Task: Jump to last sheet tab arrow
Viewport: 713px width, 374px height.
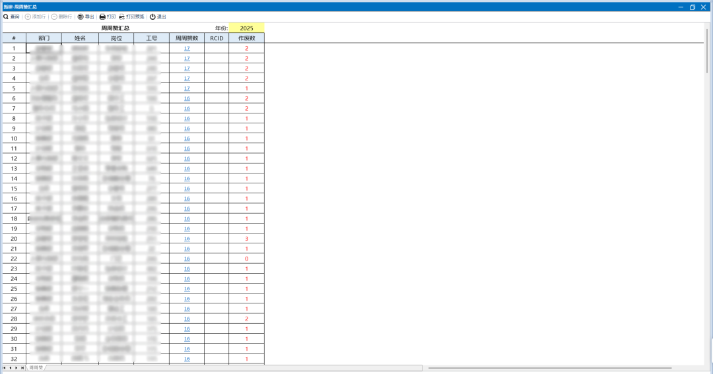Action: (x=22, y=368)
